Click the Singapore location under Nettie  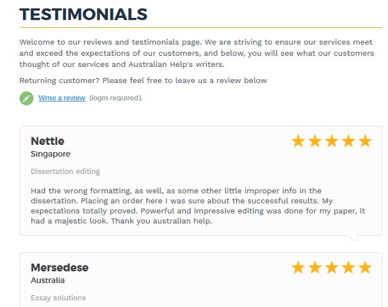tap(50, 154)
